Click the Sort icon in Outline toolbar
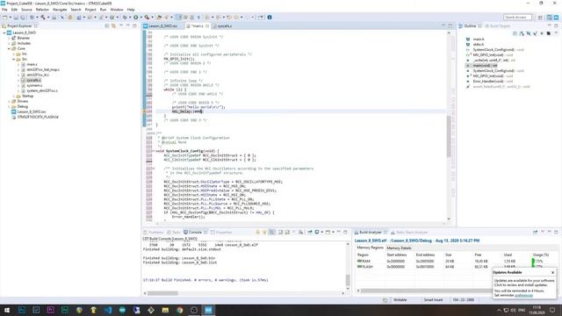Screen dimensions: 562x316 tap(521, 33)
